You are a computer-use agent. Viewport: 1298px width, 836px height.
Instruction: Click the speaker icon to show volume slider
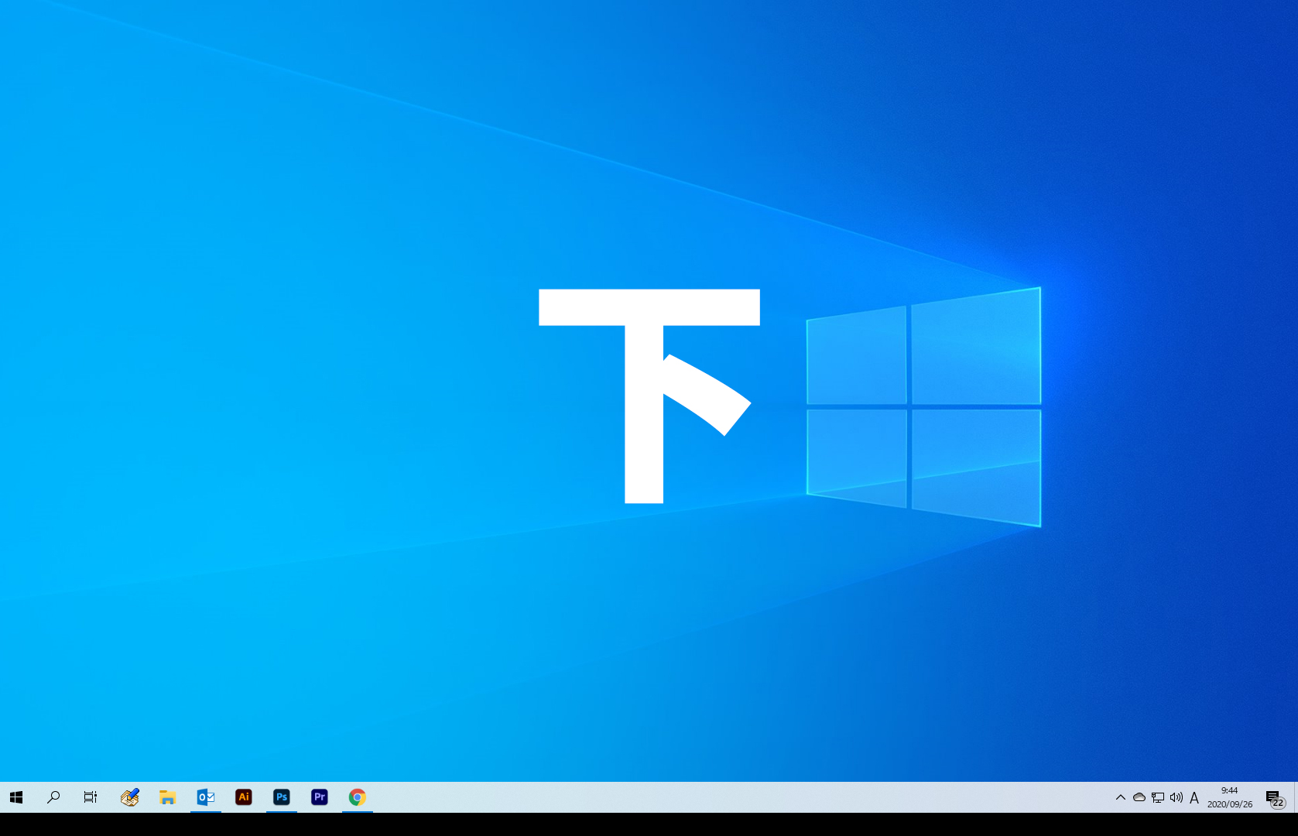point(1176,797)
